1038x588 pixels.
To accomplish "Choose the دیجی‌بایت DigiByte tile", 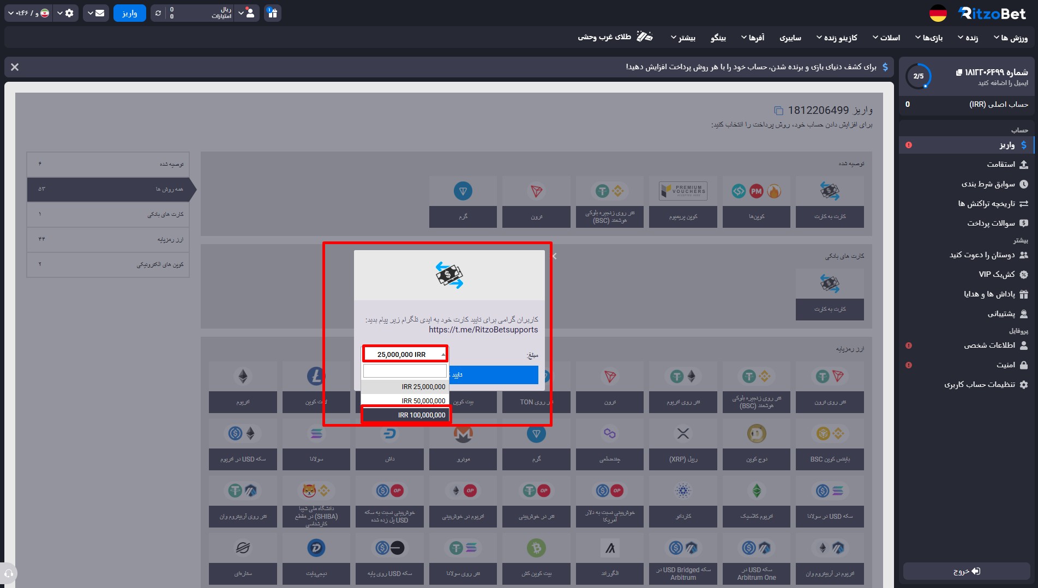I will [316, 559].
